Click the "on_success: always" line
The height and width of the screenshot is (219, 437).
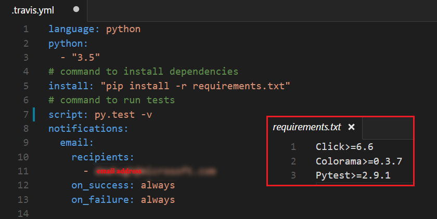123,185
